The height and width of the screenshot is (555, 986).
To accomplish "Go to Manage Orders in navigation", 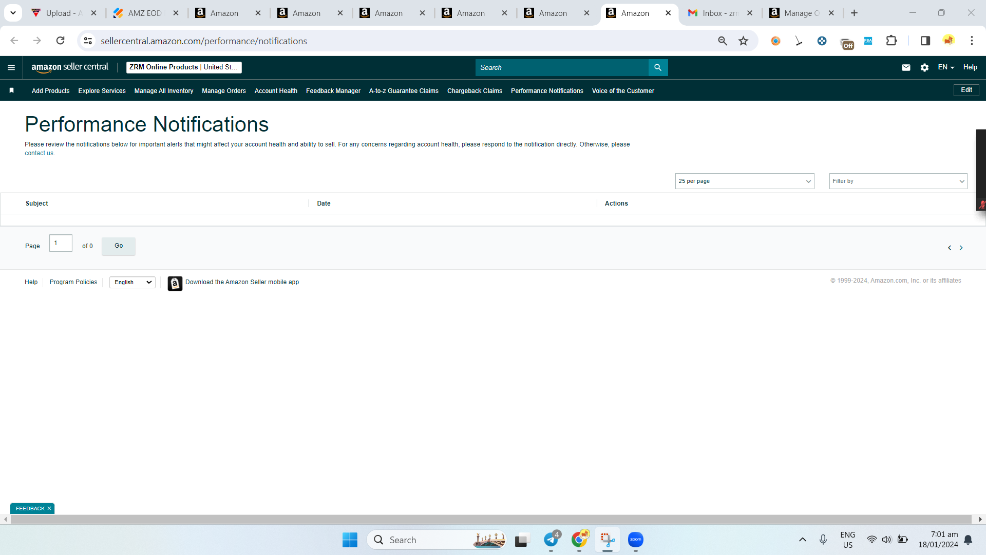I will coord(224,91).
